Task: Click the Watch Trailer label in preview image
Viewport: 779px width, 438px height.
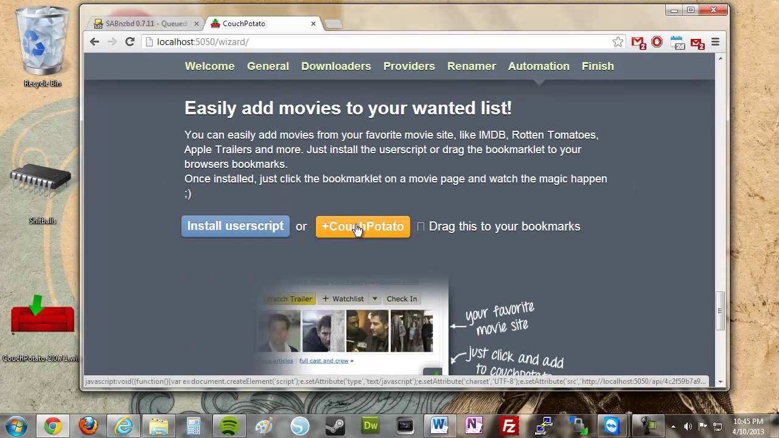Action: [x=289, y=299]
